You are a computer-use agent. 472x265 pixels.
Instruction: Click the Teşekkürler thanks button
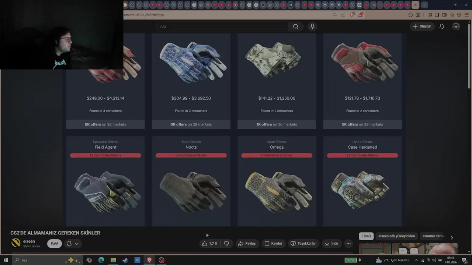click(303, 244)
